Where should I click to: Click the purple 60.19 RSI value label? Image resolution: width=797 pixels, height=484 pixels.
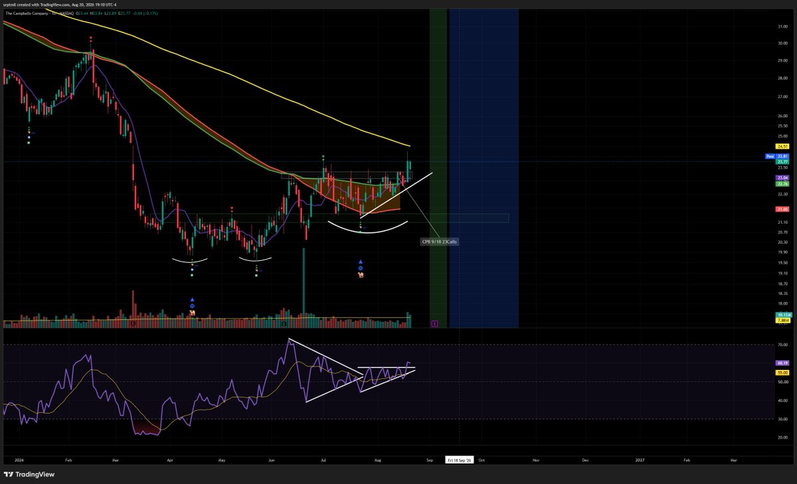782,363
